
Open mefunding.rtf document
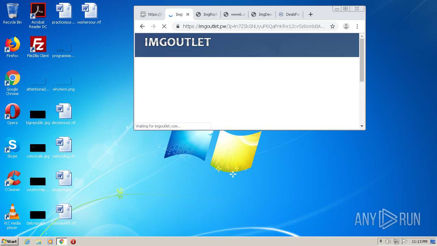tap(64, 148)
